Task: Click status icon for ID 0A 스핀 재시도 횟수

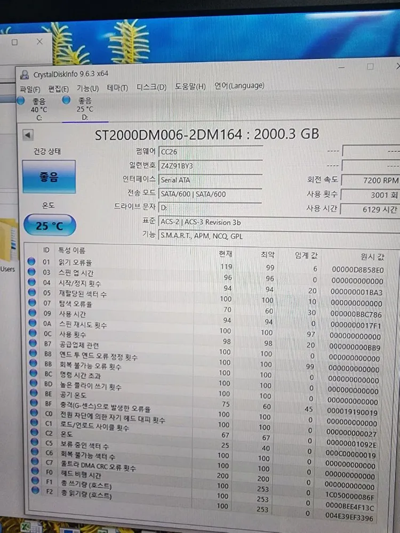Action: (33, 322)
